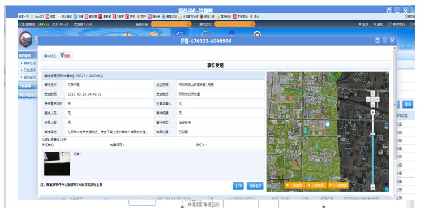Click the 修改密码 edit icon
This screenshot has width=429, height=216.
click(390, 24)
